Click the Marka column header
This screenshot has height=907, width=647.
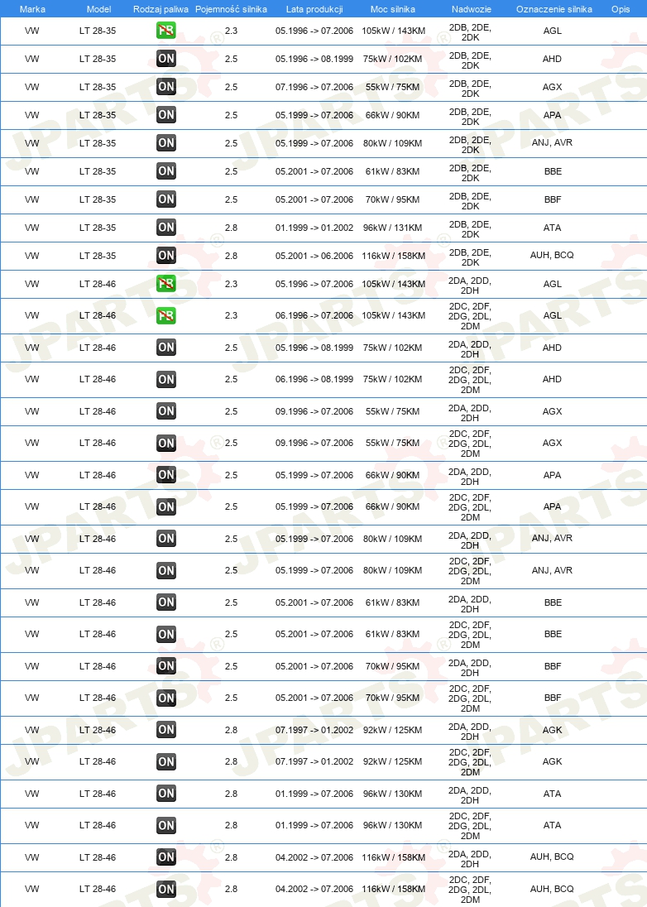(32, 9)
